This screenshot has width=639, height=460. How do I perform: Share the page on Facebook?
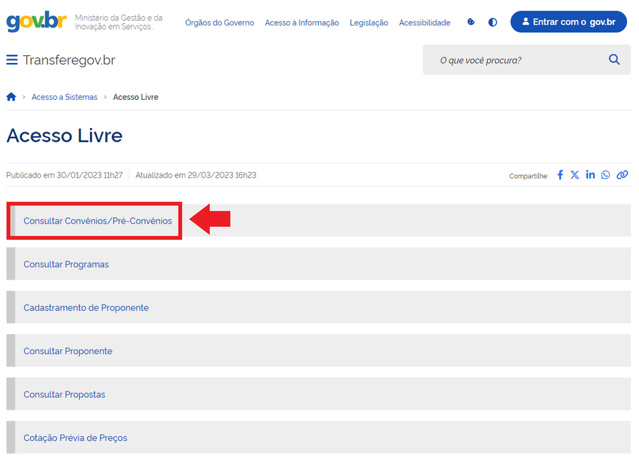pyautogui.click(x=560, y=174)
